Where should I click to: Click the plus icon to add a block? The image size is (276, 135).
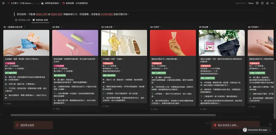click(207, 123)
